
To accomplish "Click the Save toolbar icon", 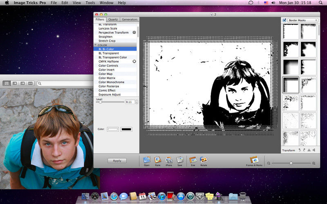I will click(x=180, y=160).
